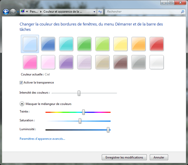The image size is (188, 165).
Task: Choose the teal color swatch
Action: (x=66, y=44)
